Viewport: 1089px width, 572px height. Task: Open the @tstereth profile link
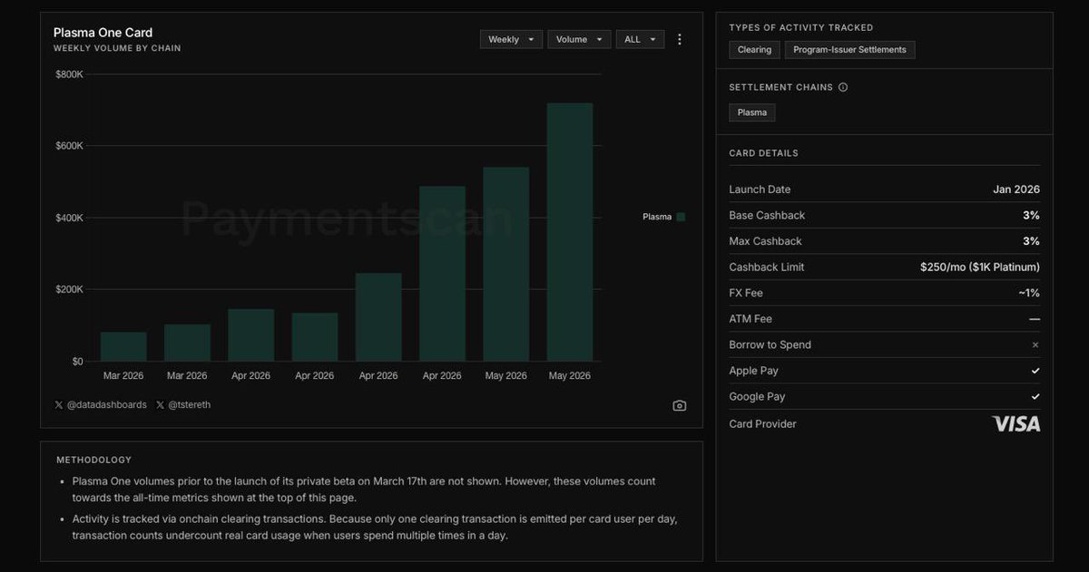coord(190,405)
